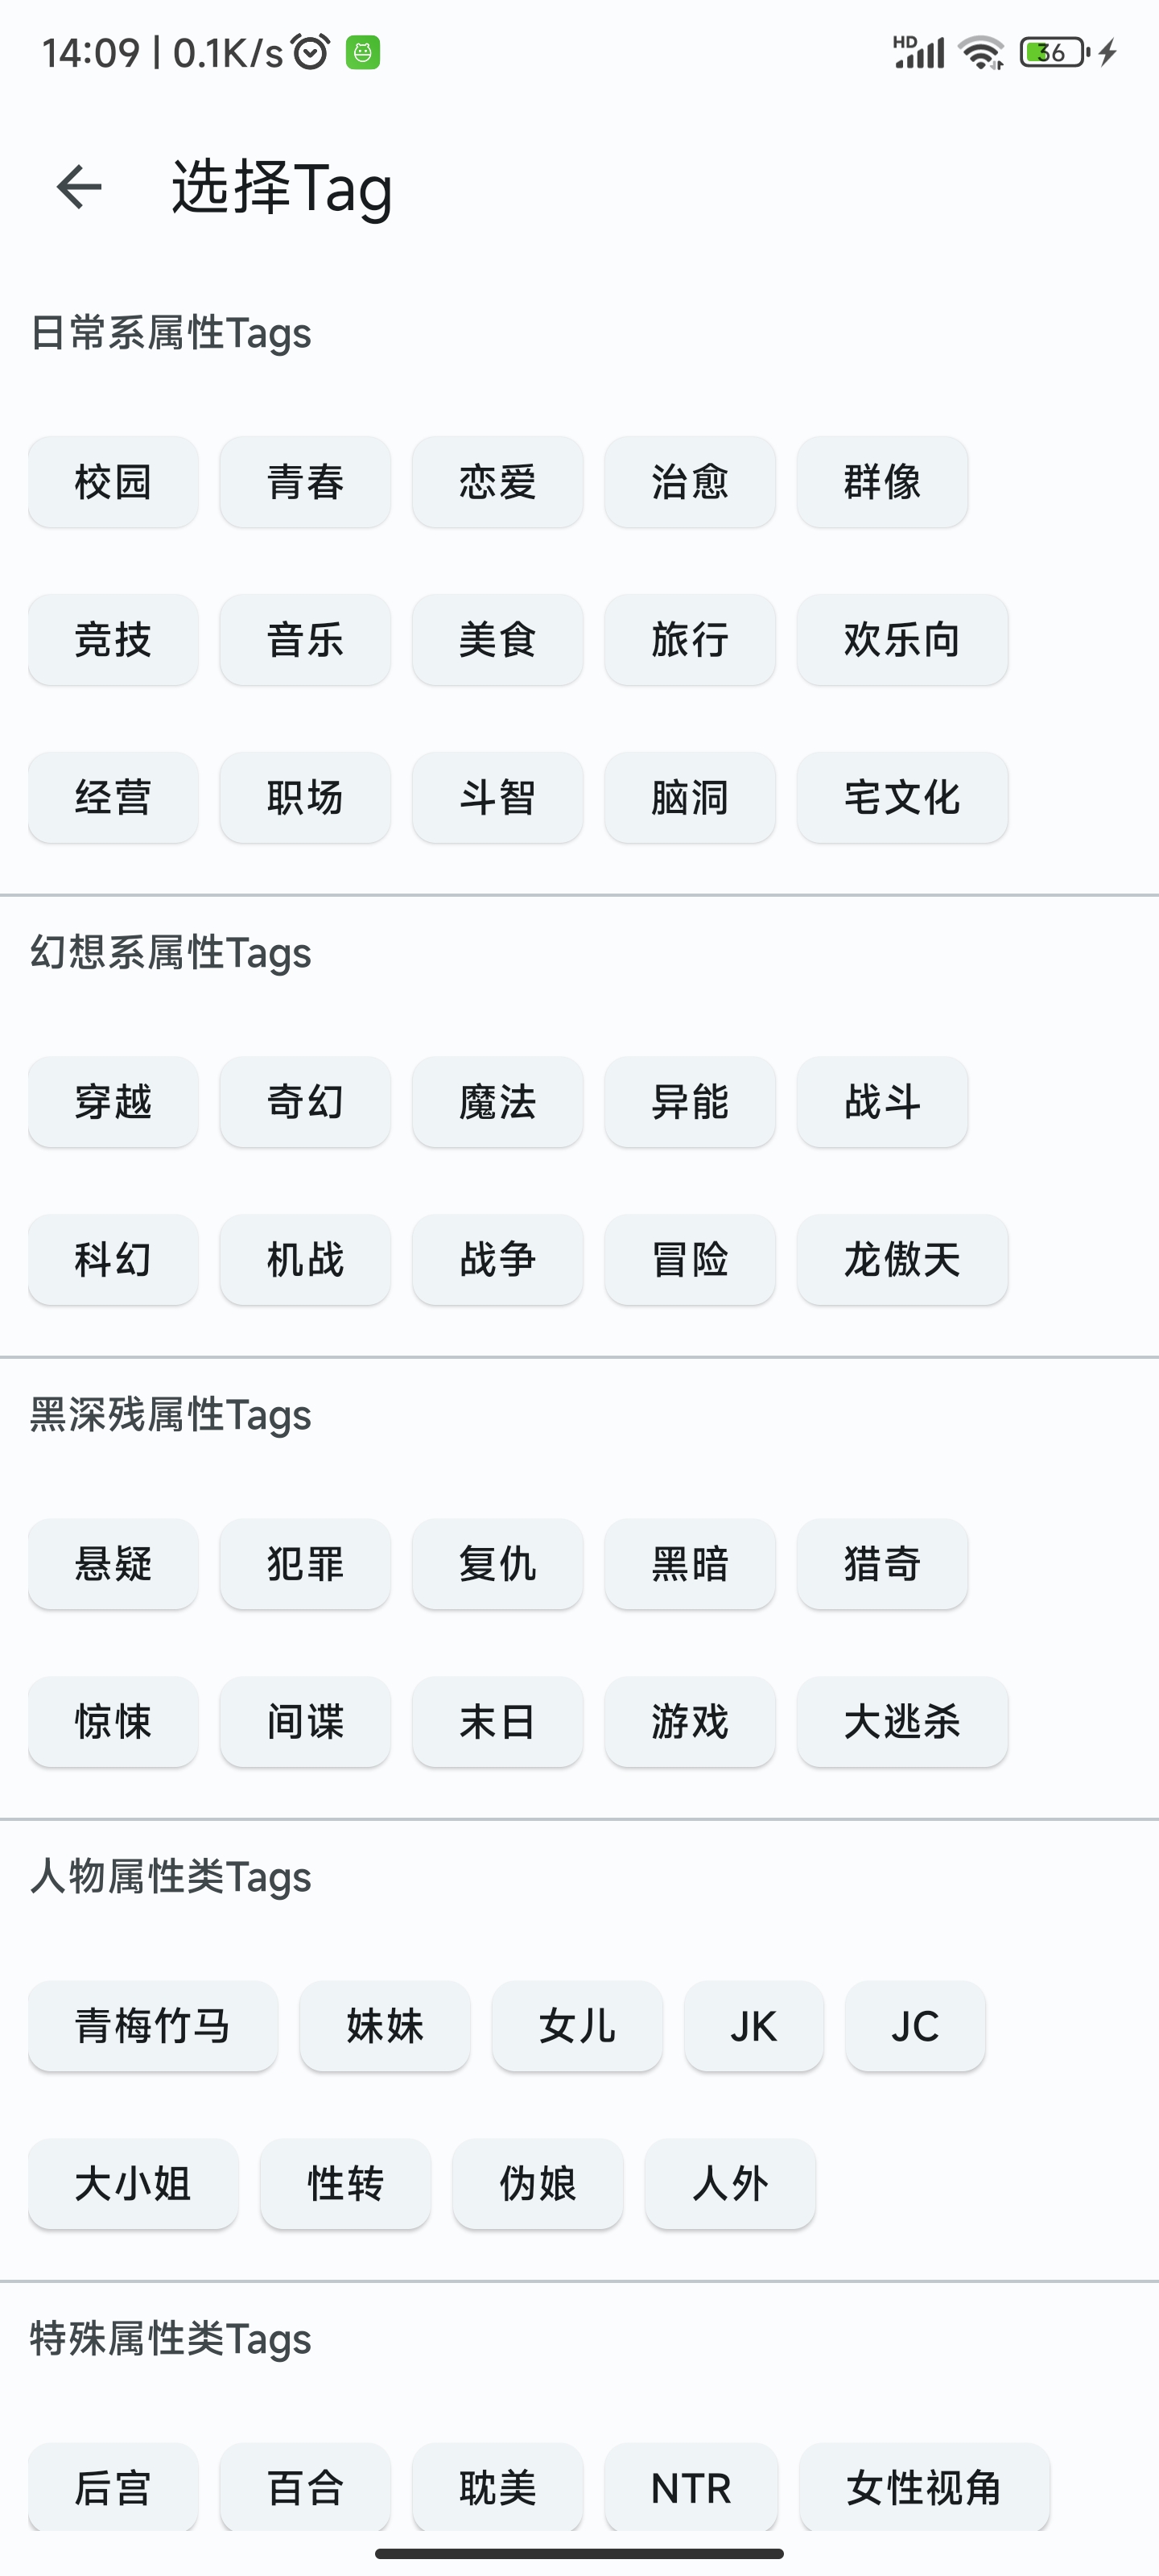Tap the green app notification icon
1159x2576 pixels.
[363, 52]
